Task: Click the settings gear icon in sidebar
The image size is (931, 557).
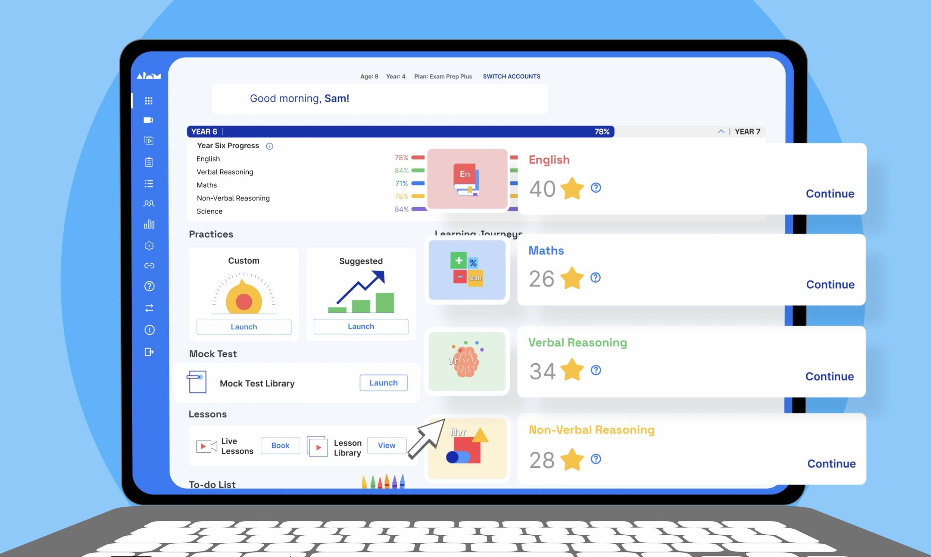Action: [149, 245]
